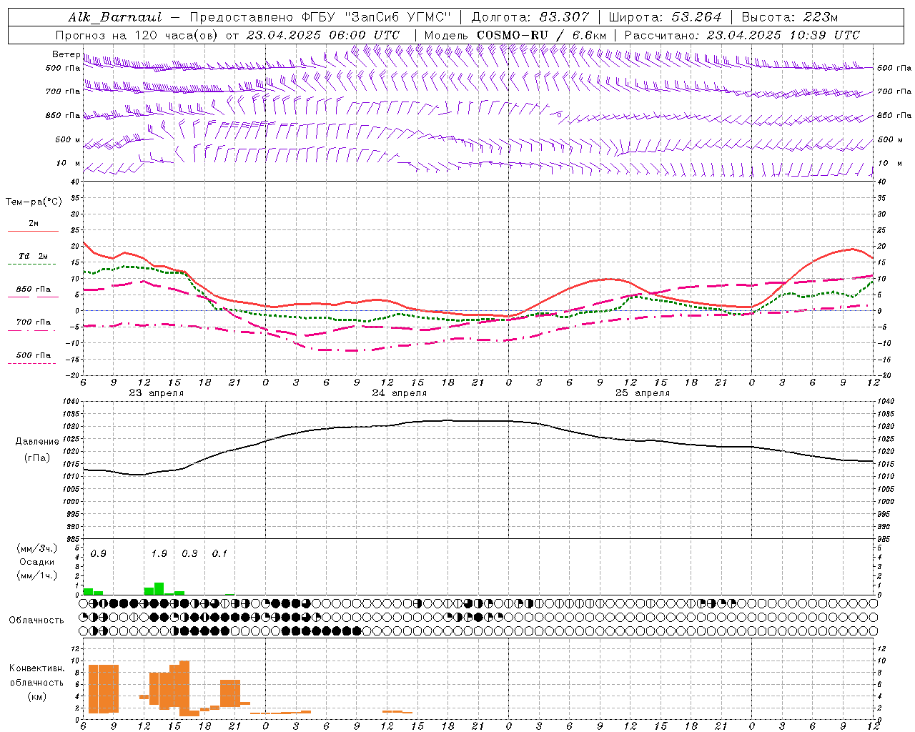Screen dimensions: 915x732
Task: Click the 0.9 precipitation value
Action: pyautogui.click(x=99, y=554)
